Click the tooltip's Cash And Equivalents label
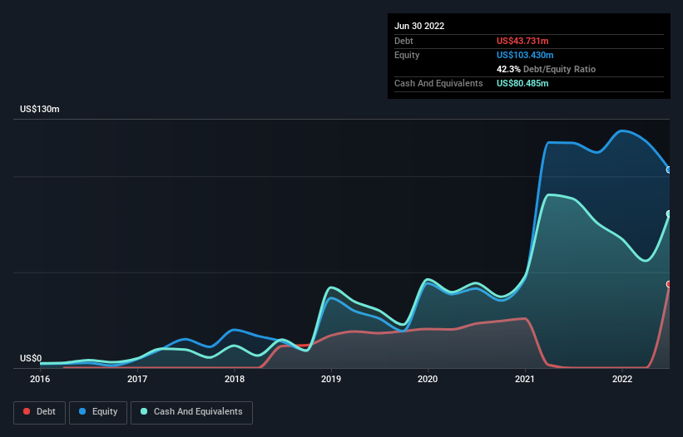This screenshot has width=683, height=437. (x=438, y=83)
